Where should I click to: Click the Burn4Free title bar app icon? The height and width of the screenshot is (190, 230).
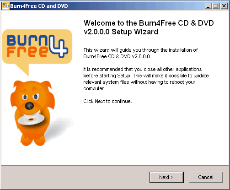click(6, 6)
